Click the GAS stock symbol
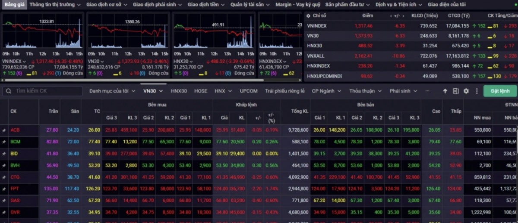The image size is (518, 223). (15, 201)
